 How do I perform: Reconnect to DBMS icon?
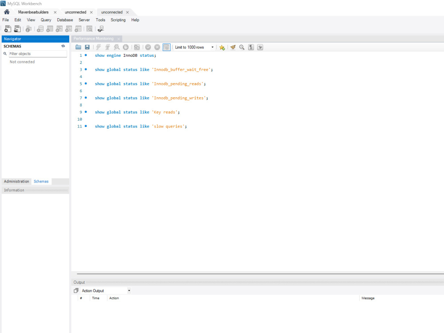tap(101, 29)
